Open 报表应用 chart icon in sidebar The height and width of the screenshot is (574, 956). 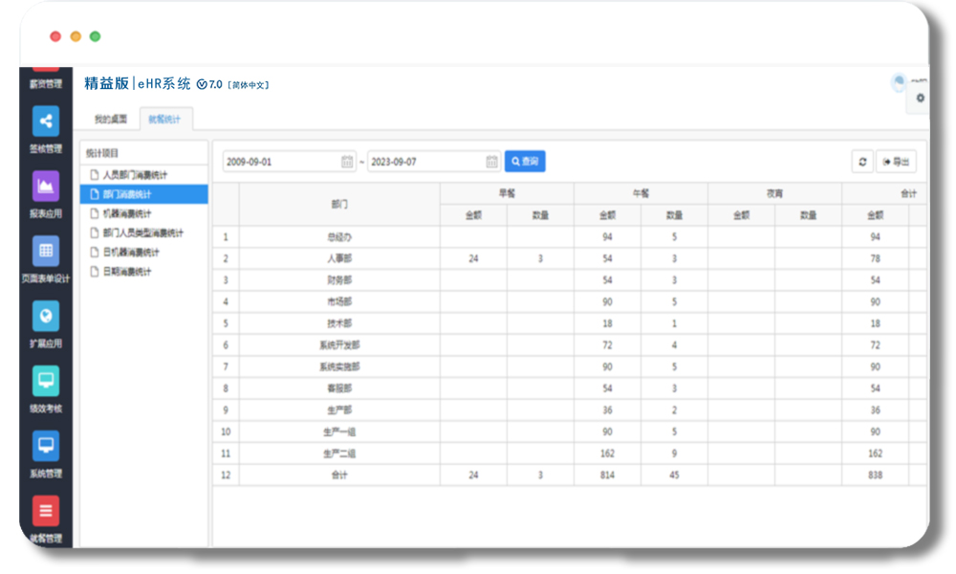click(46, 186)
